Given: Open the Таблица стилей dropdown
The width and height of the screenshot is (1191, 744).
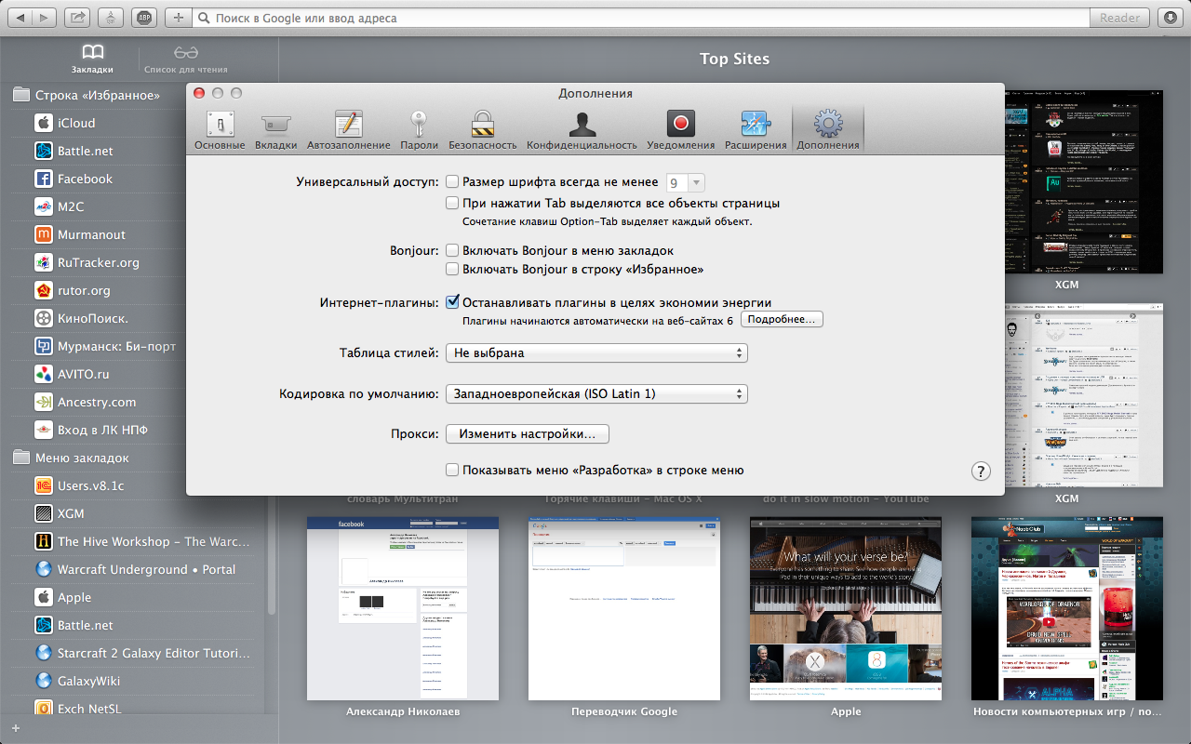Looking at the screenshot, I should [596, 353].
